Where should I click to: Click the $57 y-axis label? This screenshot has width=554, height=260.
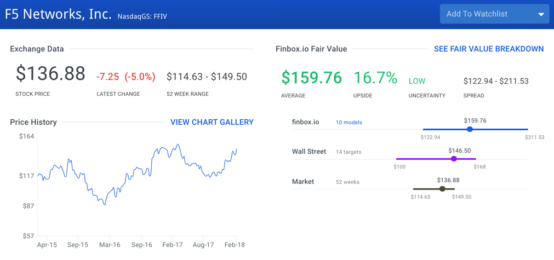coord(27,236)
